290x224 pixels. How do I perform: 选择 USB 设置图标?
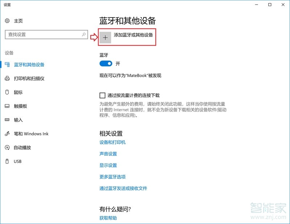7,161
